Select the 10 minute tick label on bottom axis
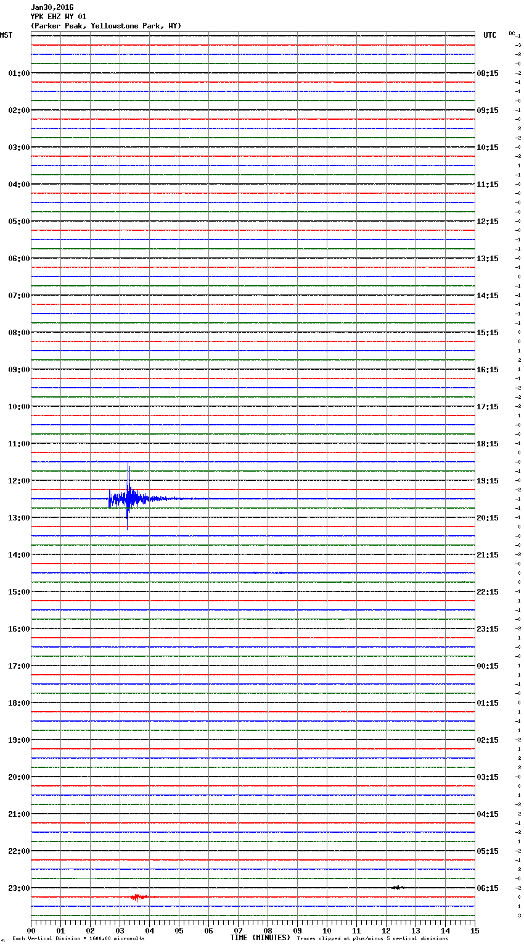This screenshot has width=524, height=947. coord(327,930)
